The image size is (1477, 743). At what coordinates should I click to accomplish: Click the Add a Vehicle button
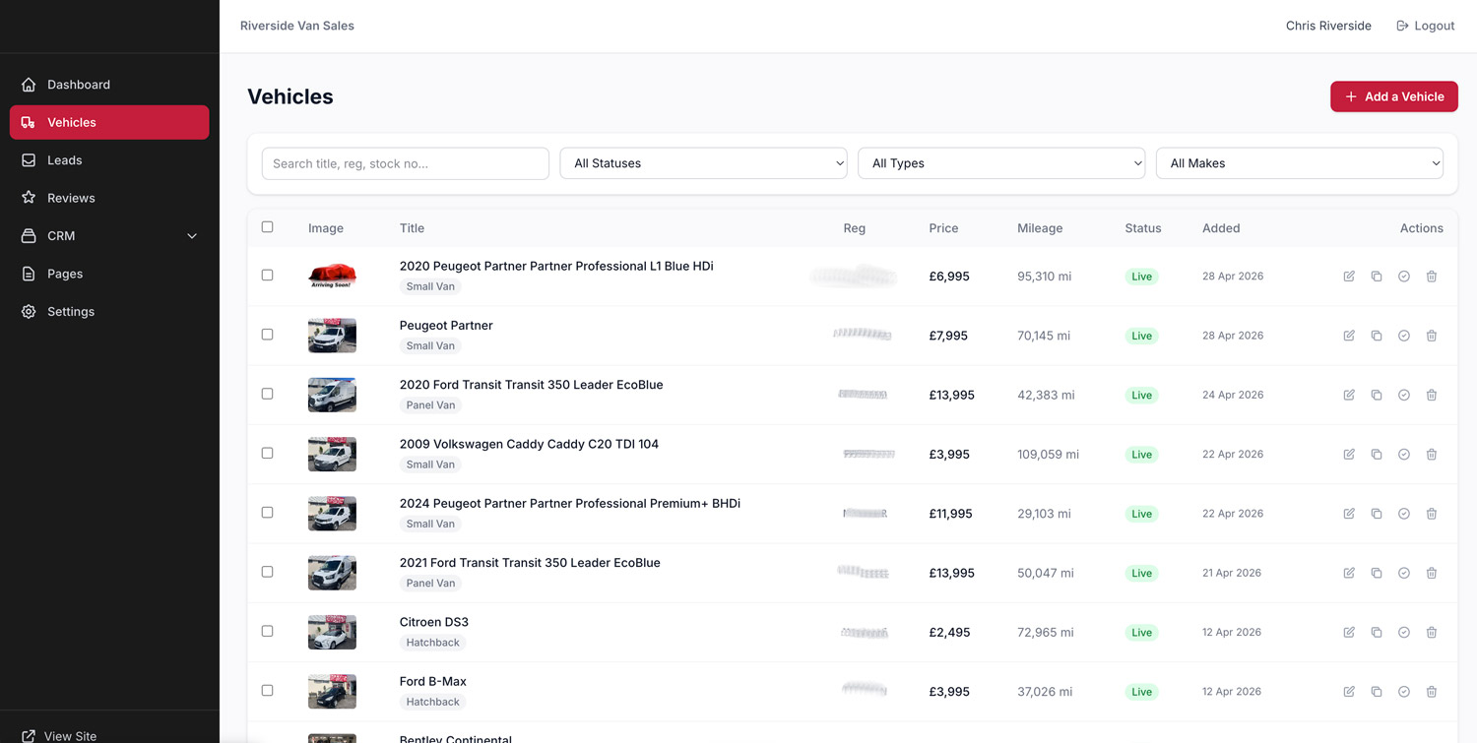(1393, 96)
